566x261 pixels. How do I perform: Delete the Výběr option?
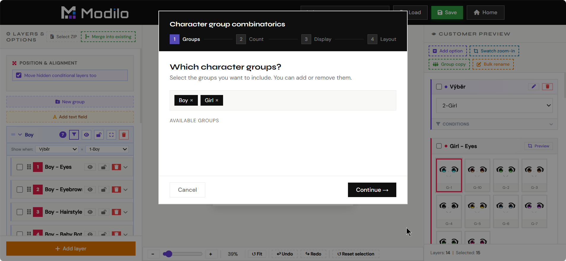[547, 86]
